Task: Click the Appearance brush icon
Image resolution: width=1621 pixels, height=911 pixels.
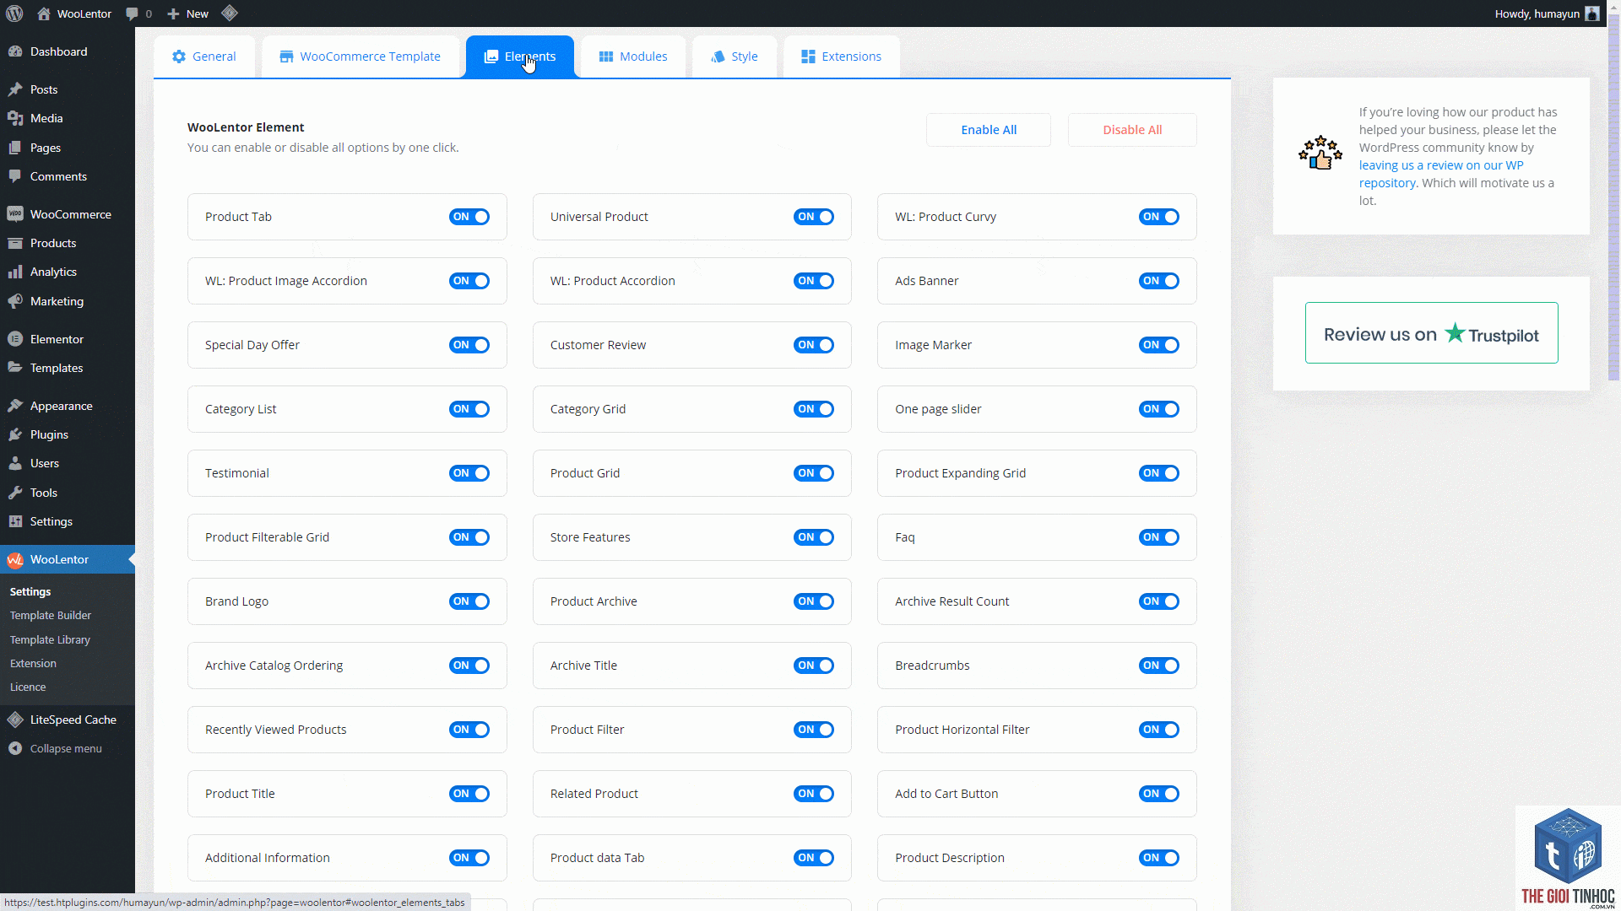Action: pyautogui.click(x=15, y=406)
